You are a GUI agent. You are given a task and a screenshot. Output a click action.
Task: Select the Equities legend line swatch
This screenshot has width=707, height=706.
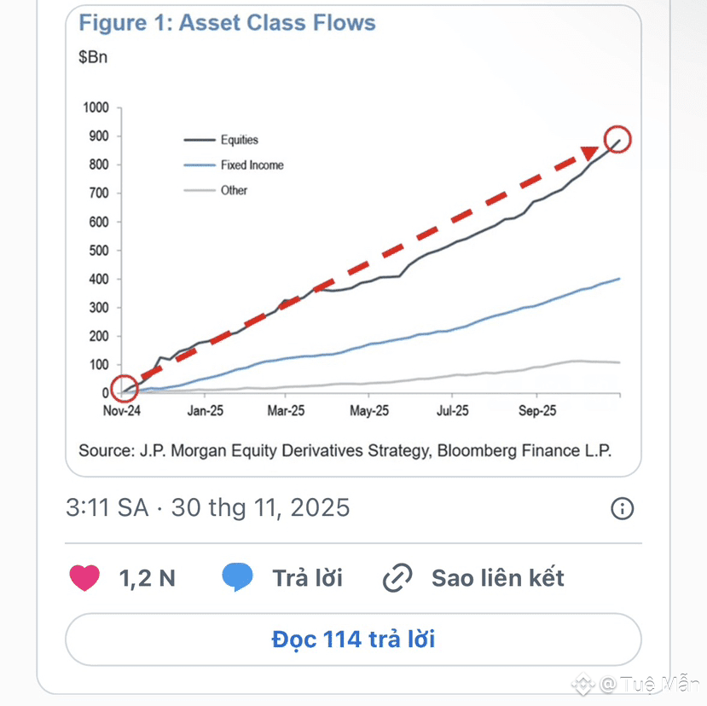pyautogui.click(x=200, y=140)
